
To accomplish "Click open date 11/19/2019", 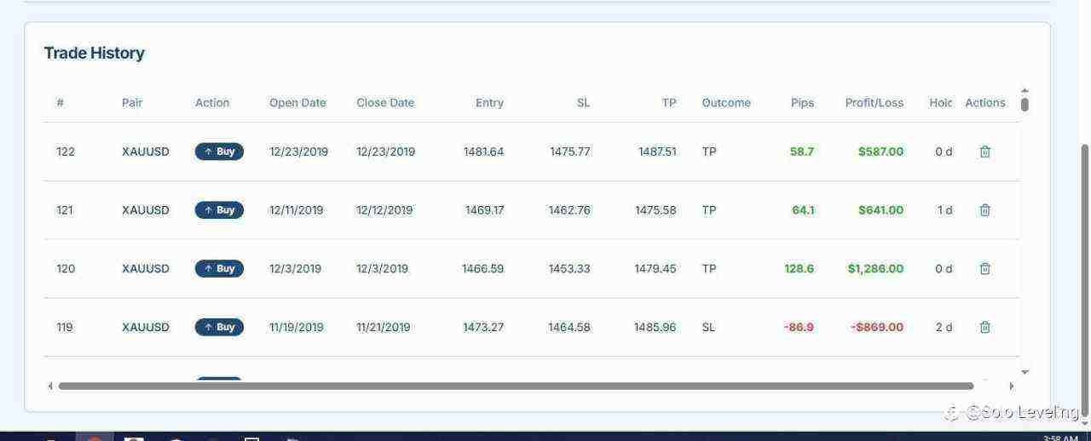I will coord(297,327).
